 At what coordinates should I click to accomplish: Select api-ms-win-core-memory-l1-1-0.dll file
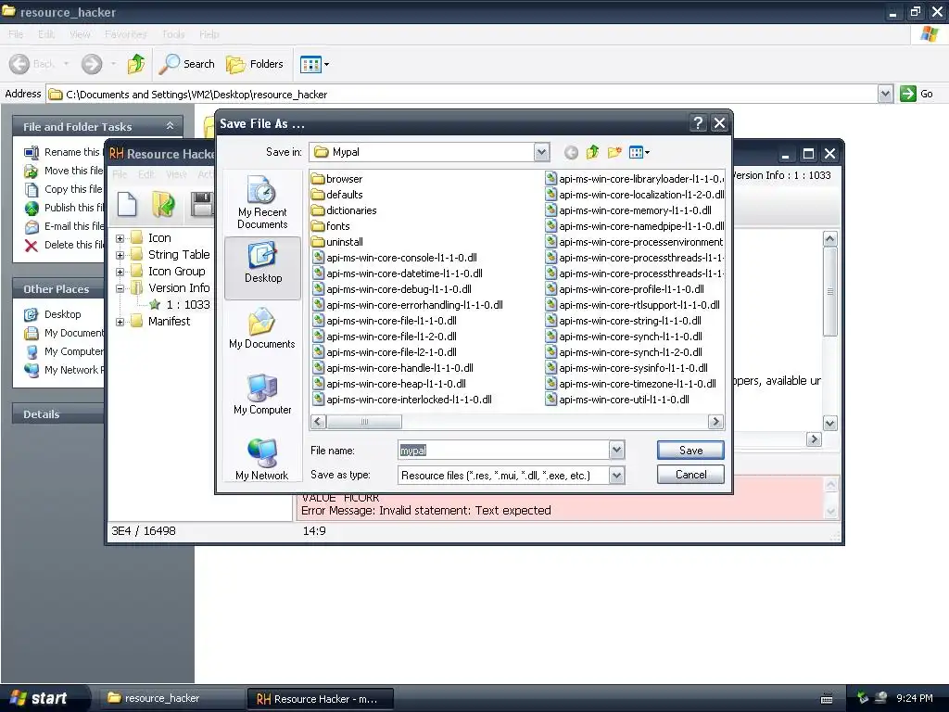pos(628,210)
